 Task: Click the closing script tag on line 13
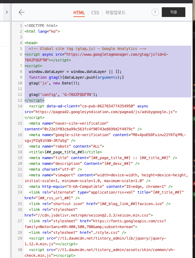coord(34,100)
